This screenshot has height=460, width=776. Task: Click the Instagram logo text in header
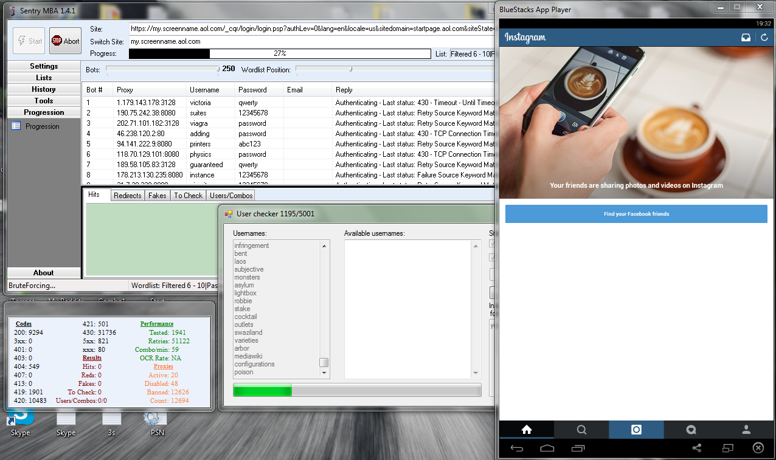tap(525, 38)
